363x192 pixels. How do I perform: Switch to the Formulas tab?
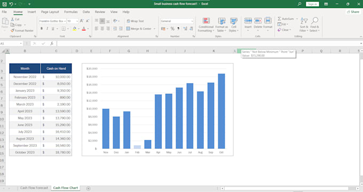(x=71, y=12)
